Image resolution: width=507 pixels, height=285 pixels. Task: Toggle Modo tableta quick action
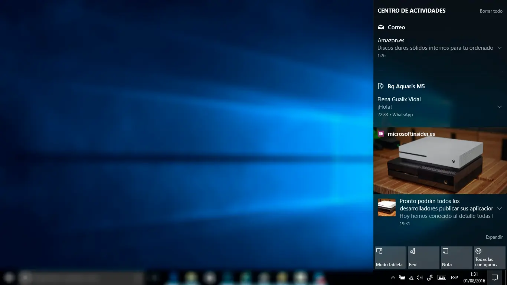(390, 257)
